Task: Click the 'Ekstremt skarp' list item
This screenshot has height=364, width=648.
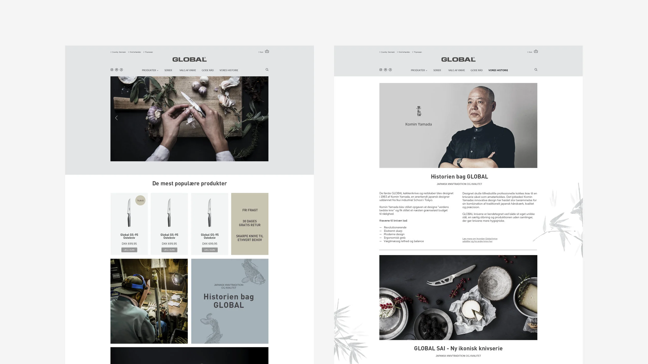Action: click(x=393, y=231)
